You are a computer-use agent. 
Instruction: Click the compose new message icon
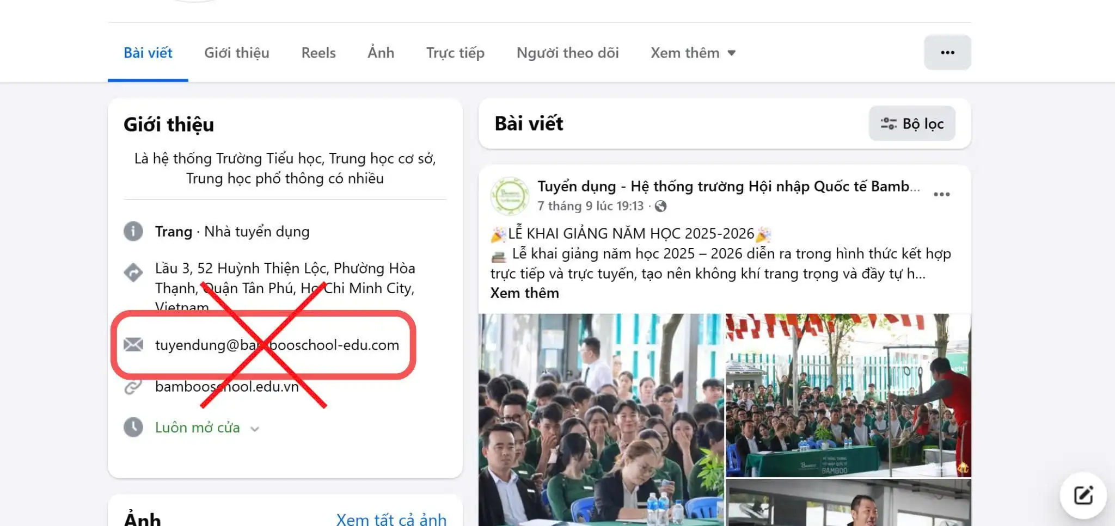tap(1083, 495)
